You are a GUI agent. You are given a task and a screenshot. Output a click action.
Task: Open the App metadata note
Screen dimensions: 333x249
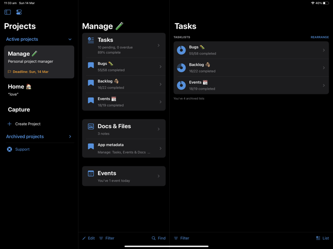pyautogui.click(x=124, y=148)
